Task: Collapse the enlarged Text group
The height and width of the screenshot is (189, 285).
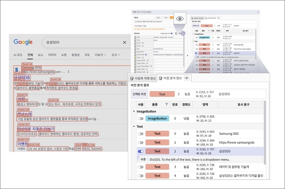Action: coord(134,126)
